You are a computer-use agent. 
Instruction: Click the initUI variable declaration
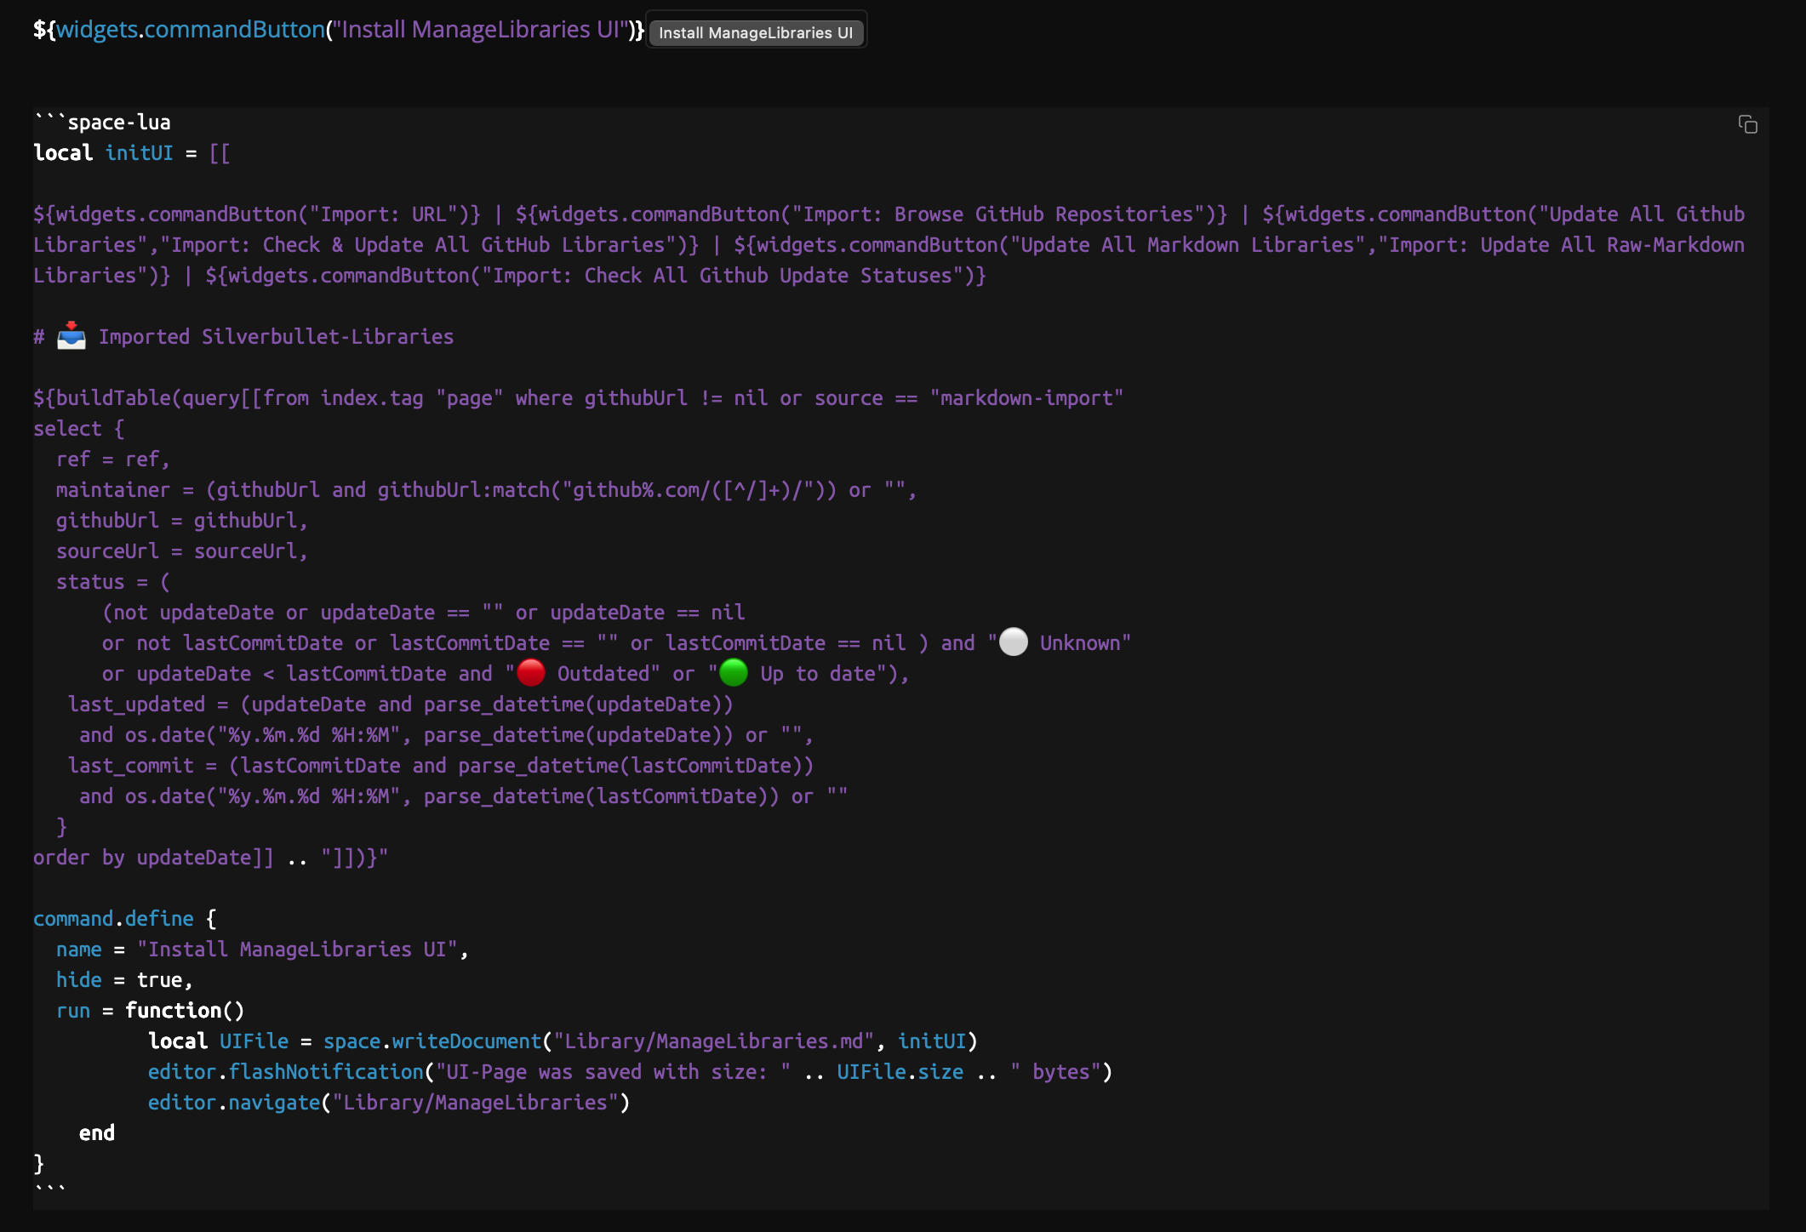[139, 153]
